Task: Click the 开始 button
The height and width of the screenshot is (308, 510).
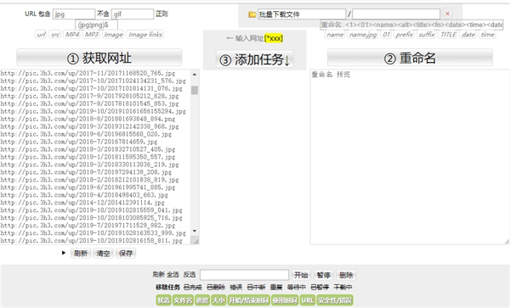Action: 301,275
